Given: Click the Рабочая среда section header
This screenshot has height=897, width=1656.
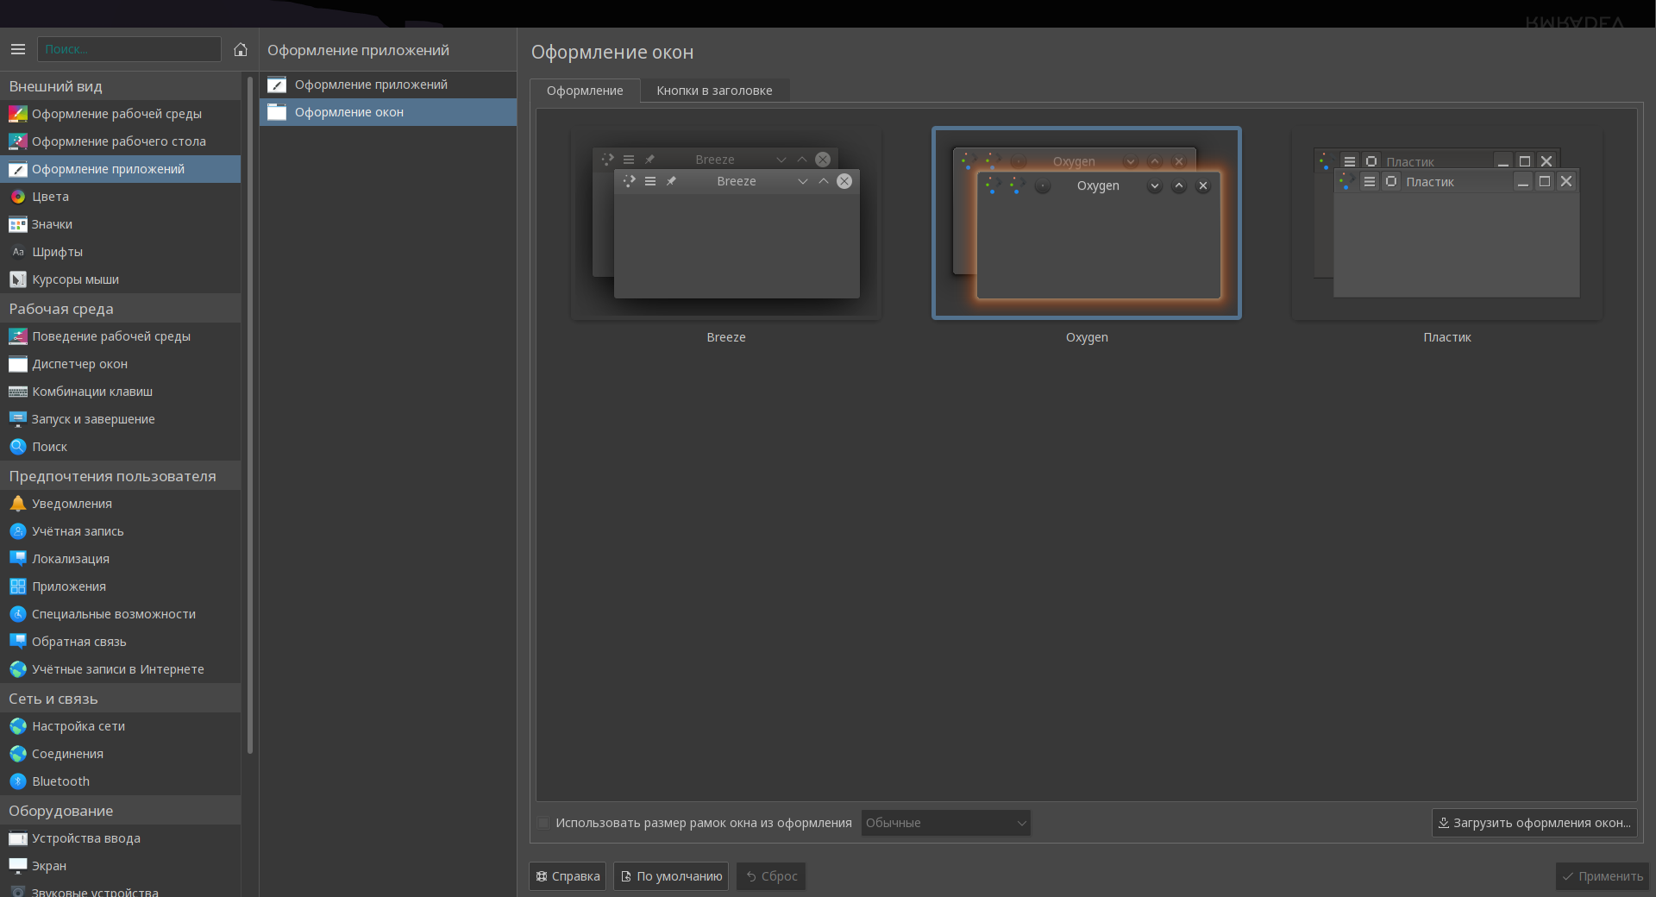Looking at the screenshot, I should point(120,309).
